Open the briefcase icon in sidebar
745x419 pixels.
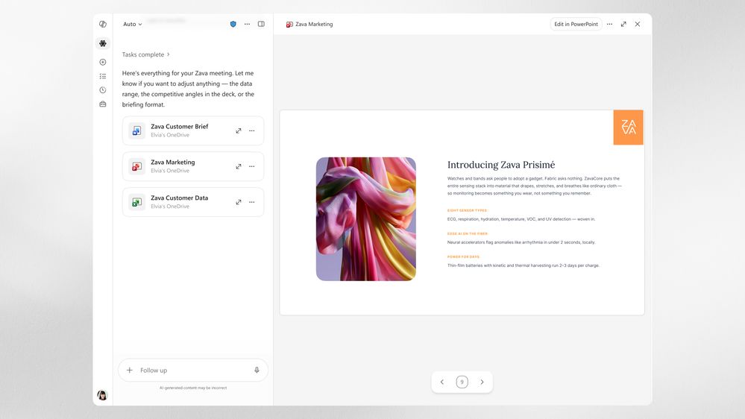click(x=103, y=104)
